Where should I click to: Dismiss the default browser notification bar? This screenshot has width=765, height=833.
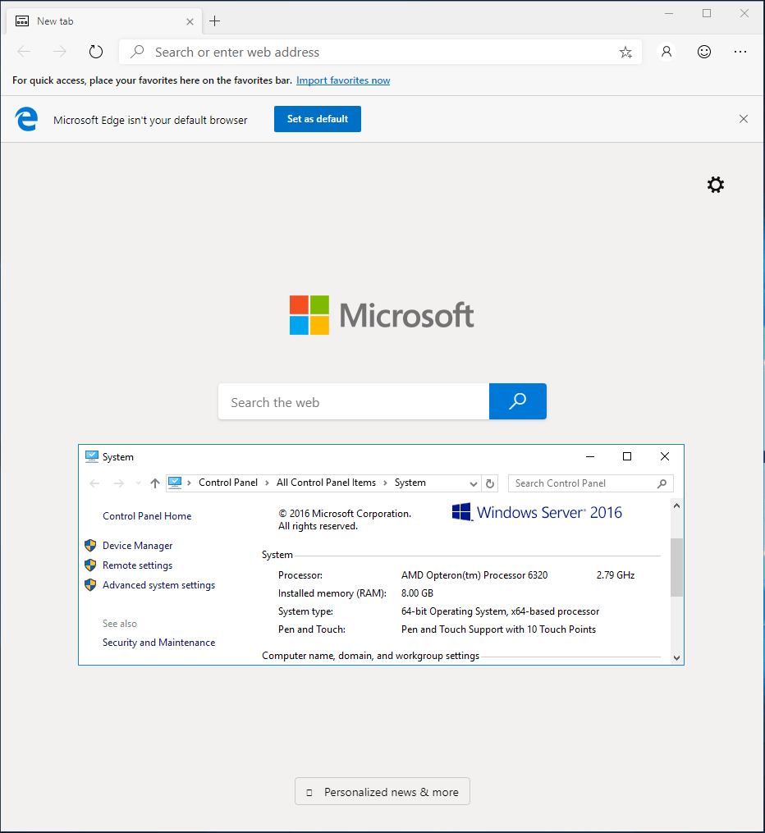743,118
